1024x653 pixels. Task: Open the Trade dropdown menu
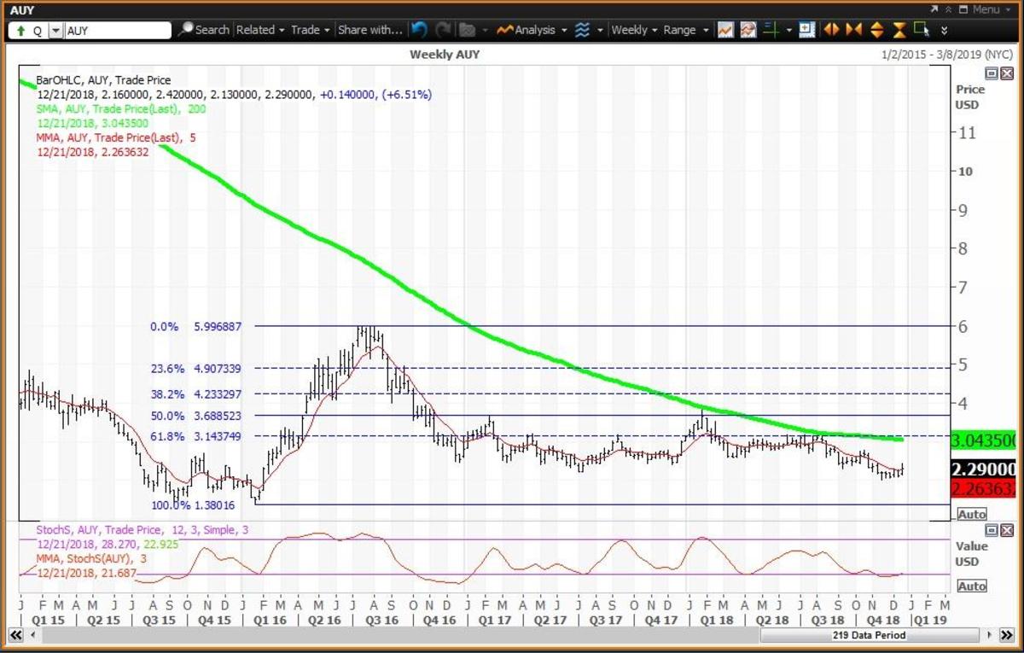309,30
